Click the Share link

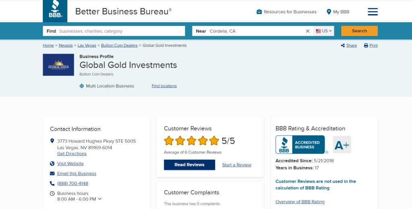(351, 46)
